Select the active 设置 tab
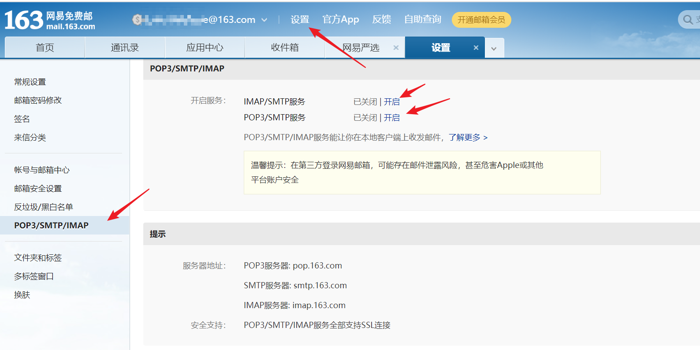Viewport: 700px width, 350px height. (x=441, y=48)
